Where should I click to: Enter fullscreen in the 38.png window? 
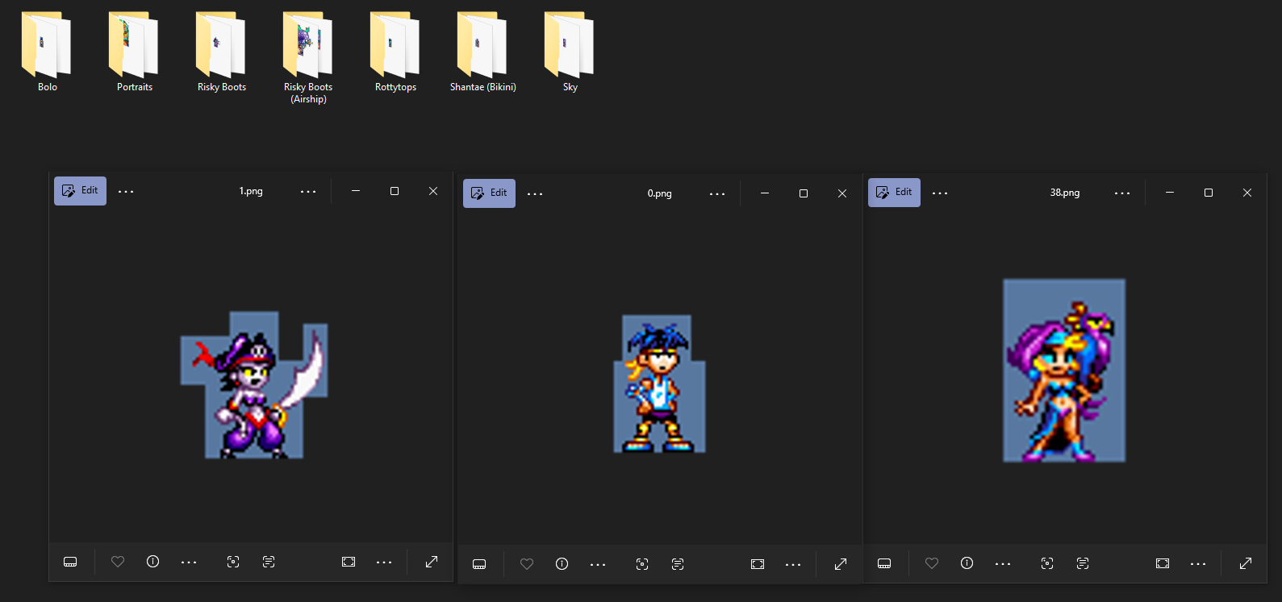1246,563
